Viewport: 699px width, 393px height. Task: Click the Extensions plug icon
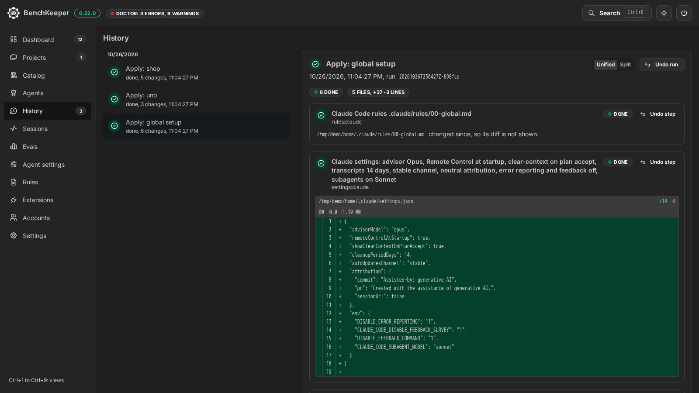click(14, 200)
